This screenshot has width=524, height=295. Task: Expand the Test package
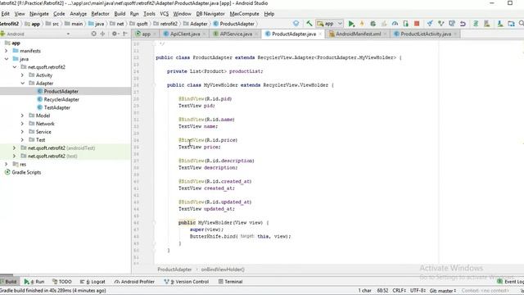[22, 140]
